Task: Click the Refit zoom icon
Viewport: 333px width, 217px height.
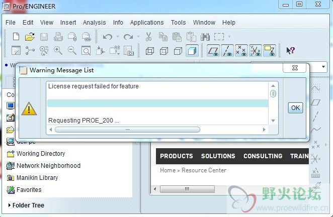Action: point(86,51)
